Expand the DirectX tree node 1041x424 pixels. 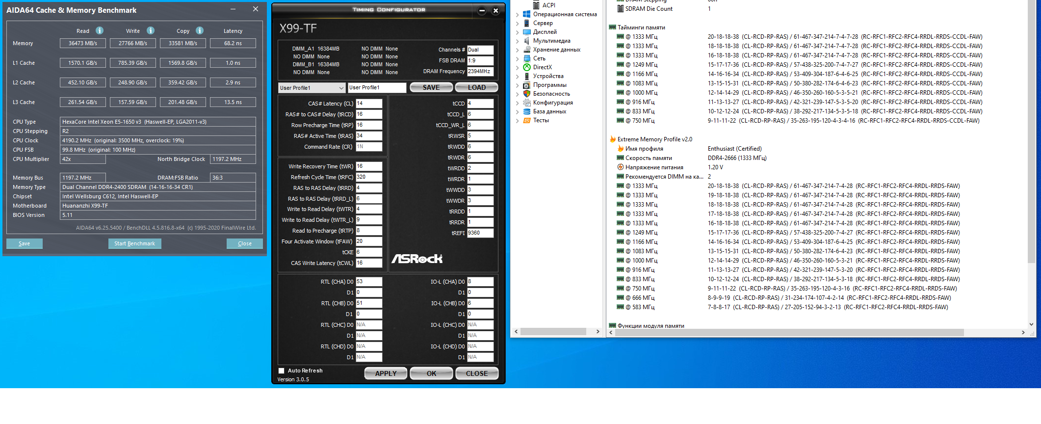(x=517, y=68)
